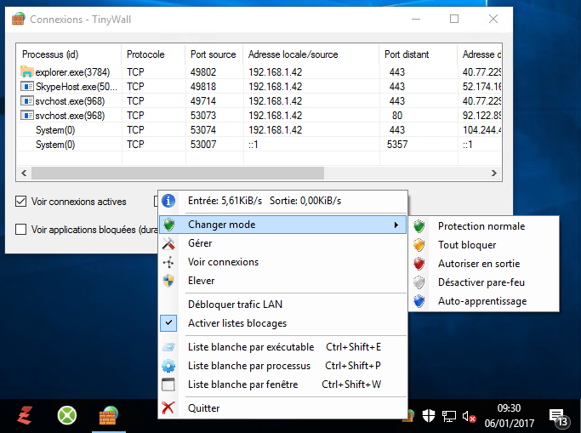
Task: Click Voir connexions menu entry
Action: point(283,262)
